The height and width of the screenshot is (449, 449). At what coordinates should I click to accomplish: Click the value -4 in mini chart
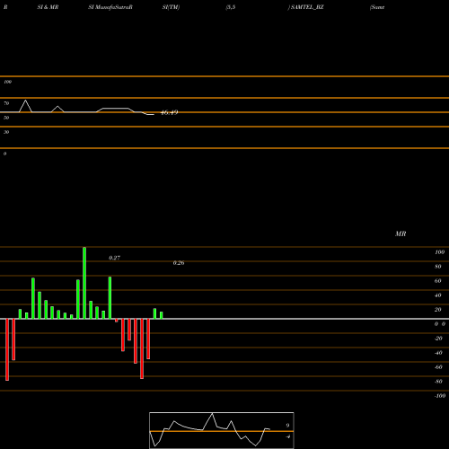point(287,436)
